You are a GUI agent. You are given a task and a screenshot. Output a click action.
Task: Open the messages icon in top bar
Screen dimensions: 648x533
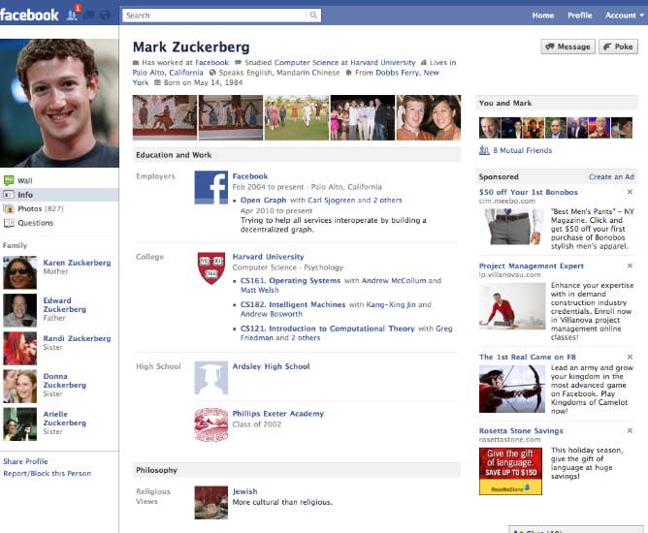(x=89, y=16)
